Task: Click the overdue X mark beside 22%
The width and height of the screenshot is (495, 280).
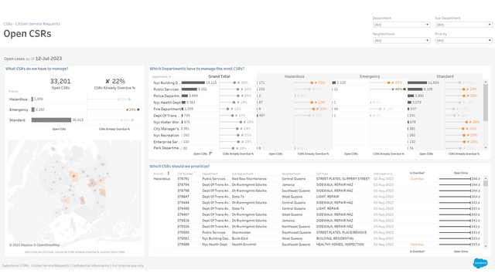Action: 108,81
